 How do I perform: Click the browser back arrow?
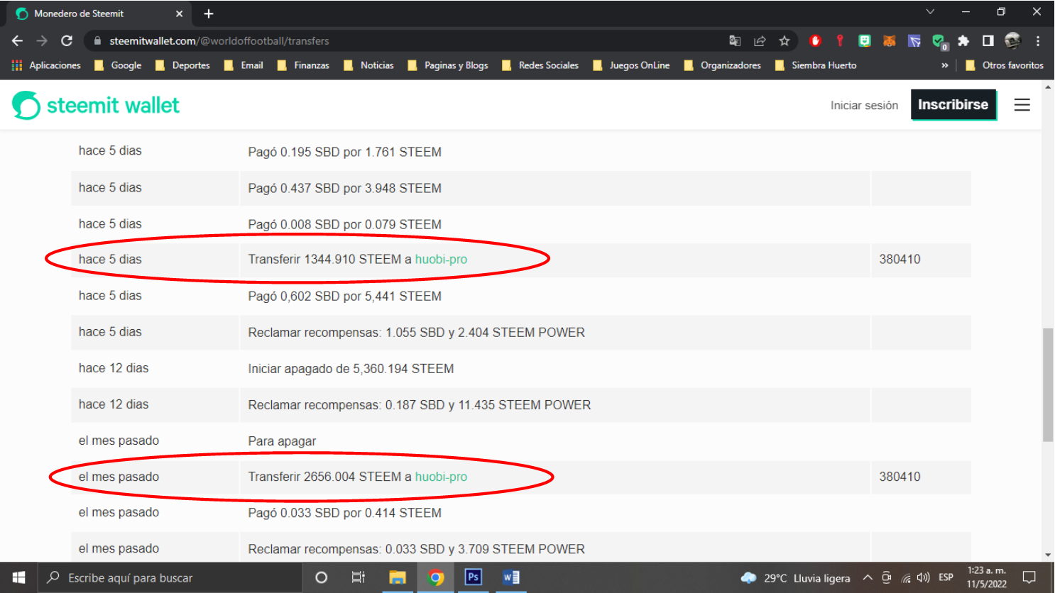point(18,41)
